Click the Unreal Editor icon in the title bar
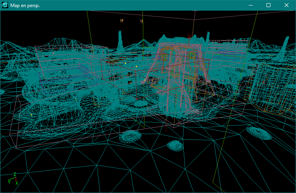Screen dimensions: 296x193 (5, 5)
